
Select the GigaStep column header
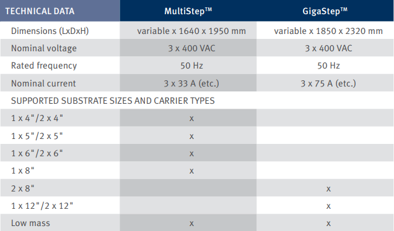pyautogui.click(x=325, y=10)
